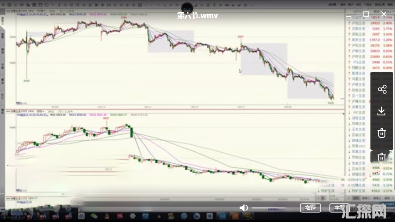Click the video title 第六节.wmv
Screen dimensions: 395x222
[x=197, y=16]
